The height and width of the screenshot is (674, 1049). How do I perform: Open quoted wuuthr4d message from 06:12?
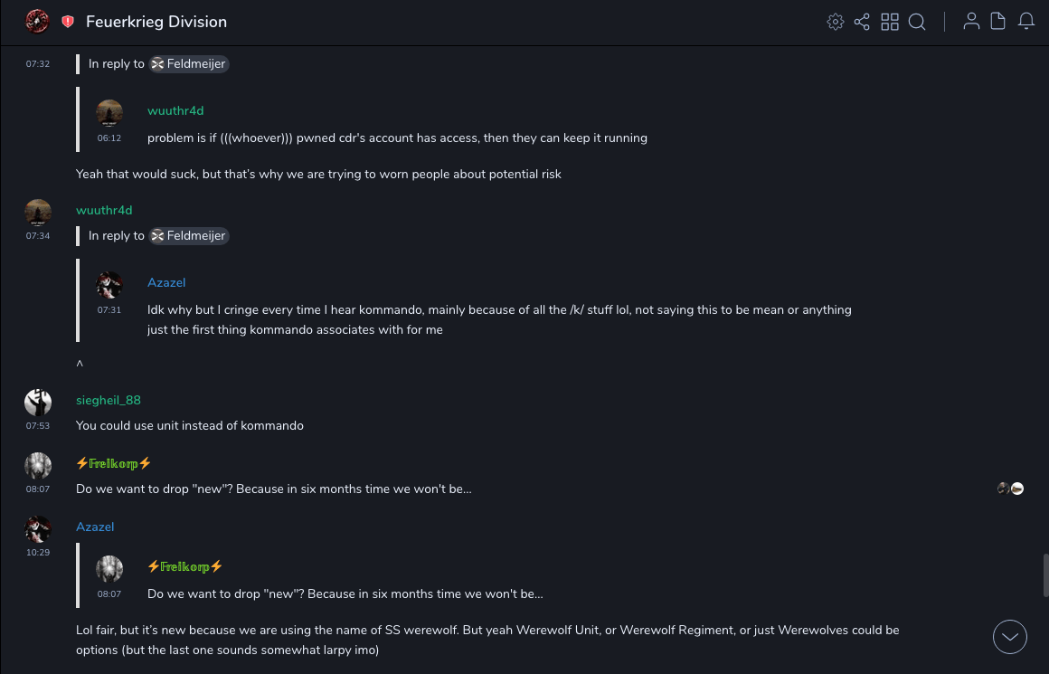pos(396,138)
